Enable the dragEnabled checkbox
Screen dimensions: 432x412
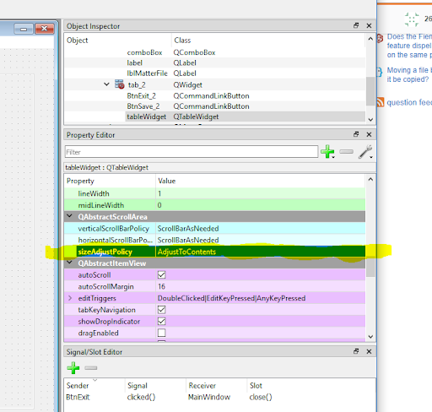[x=162, y=333]
